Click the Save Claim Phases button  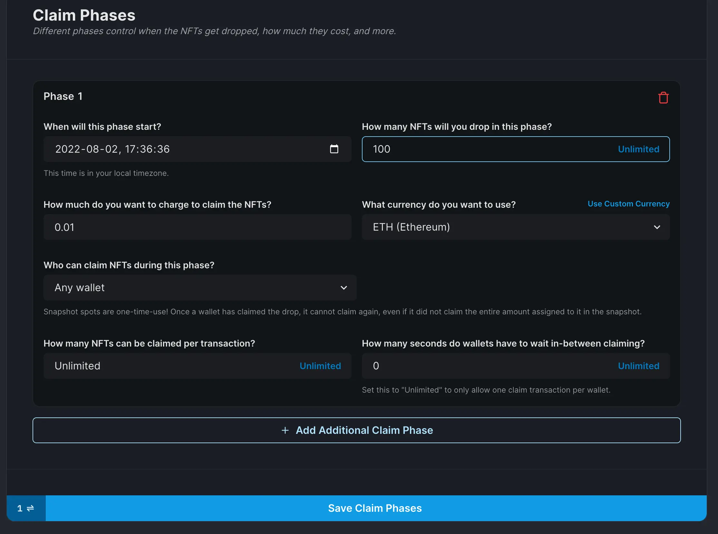click(x=375, y=508)
